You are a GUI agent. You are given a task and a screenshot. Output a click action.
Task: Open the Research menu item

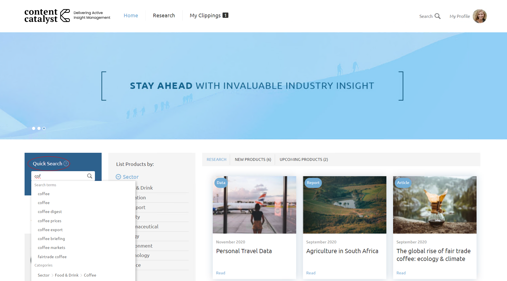(x=164, y=15)
